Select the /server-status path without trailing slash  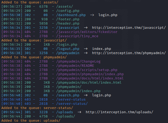pyautogui.click(x=71, y=100)
